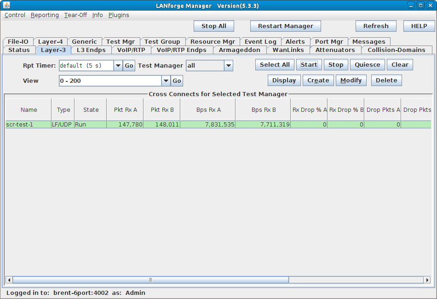Sort by Bps Rx A column
The height and width of the screenshot is (299, 437).
(x=208, y=110)
